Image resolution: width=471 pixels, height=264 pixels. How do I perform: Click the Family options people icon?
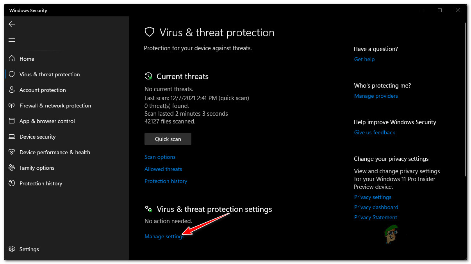pyautogui.click(x=12, y=168)
